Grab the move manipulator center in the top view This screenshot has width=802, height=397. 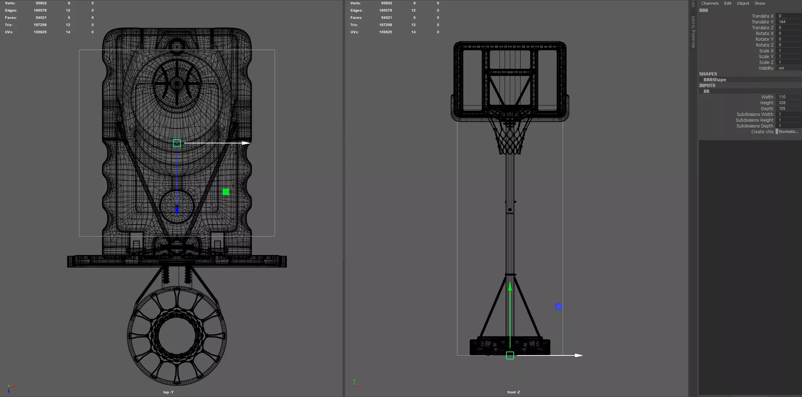point(177,143)
